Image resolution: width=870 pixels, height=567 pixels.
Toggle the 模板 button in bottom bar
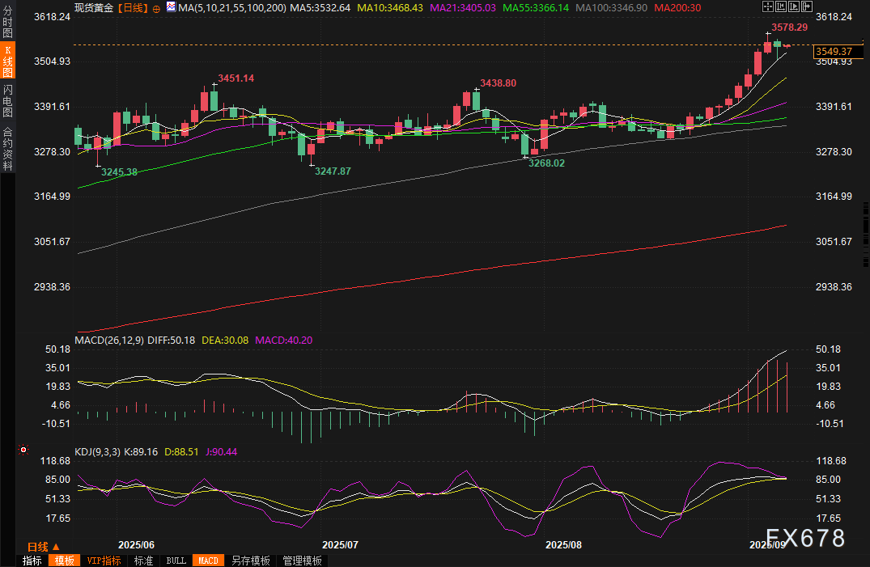click(x=65, y=561)
